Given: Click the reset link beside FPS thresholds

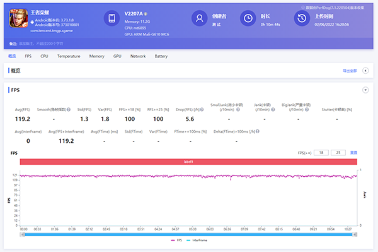Looking at the screenshot, I should pyautogui.click(x=353, y=153).
